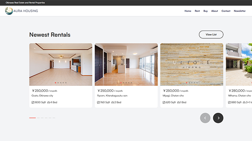The height and width of the screenshot is (141, 252).
Task: Click the Ozato, Okinawa-city location text
Action: pyautogui.click(x=42, y=96)
